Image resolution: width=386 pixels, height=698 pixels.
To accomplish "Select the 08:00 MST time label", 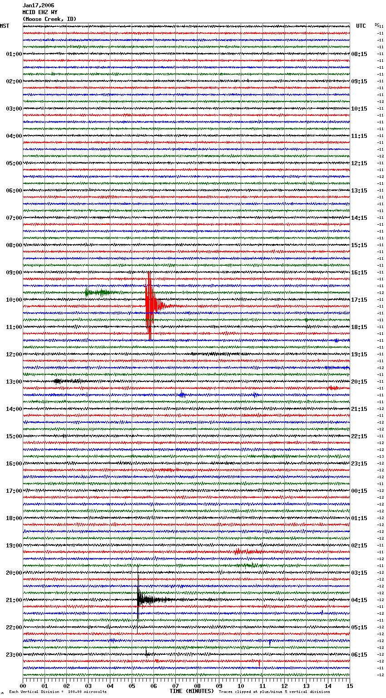I will click(x=14, y=245).
